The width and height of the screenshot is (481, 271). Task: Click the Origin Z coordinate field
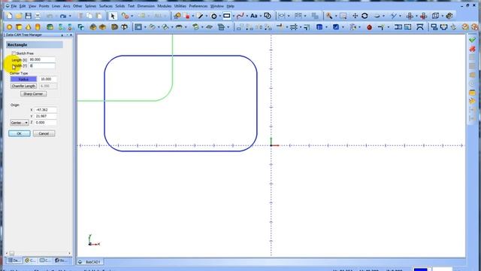pos(45,122)
